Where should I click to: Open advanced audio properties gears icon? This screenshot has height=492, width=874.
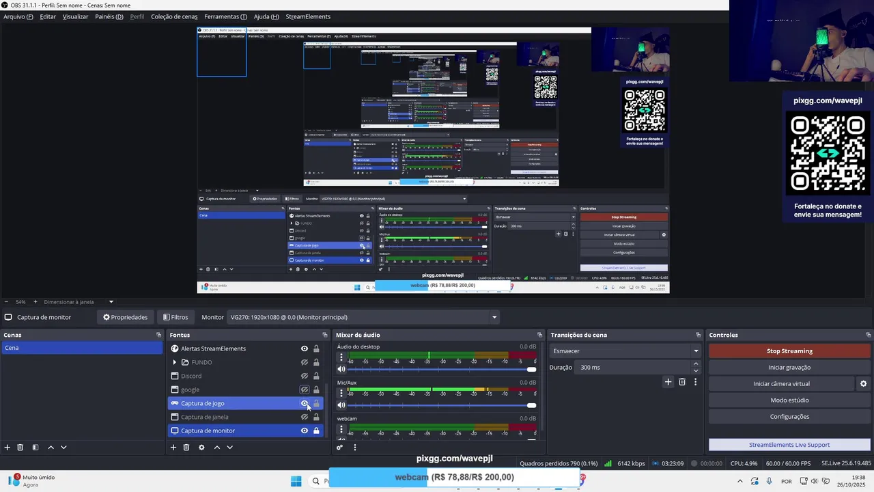coord(339,448)
